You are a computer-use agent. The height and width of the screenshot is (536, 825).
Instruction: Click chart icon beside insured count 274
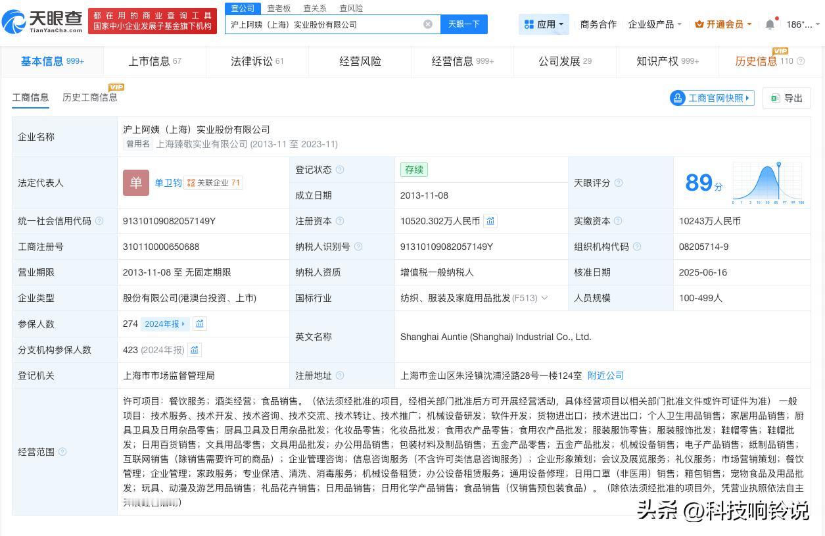(x=200, y=324)
